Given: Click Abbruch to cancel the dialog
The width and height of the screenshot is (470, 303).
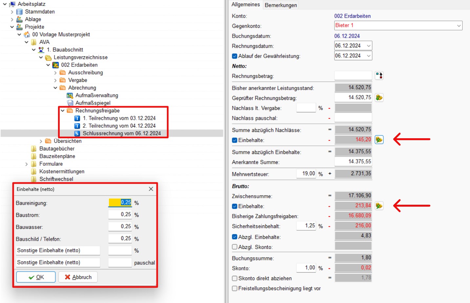Looking at the screenshot, I should [78, 277].
